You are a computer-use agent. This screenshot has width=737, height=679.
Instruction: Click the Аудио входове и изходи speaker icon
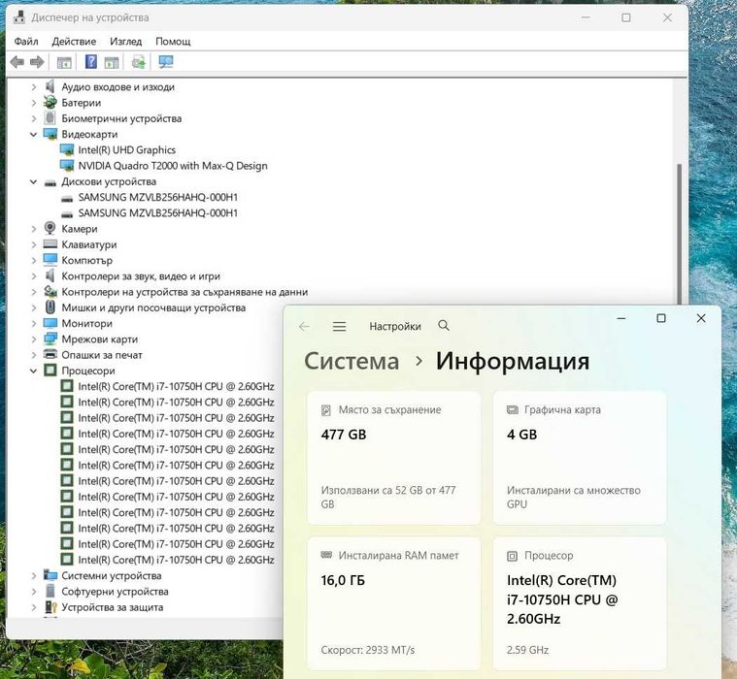(x=50, y=86)
